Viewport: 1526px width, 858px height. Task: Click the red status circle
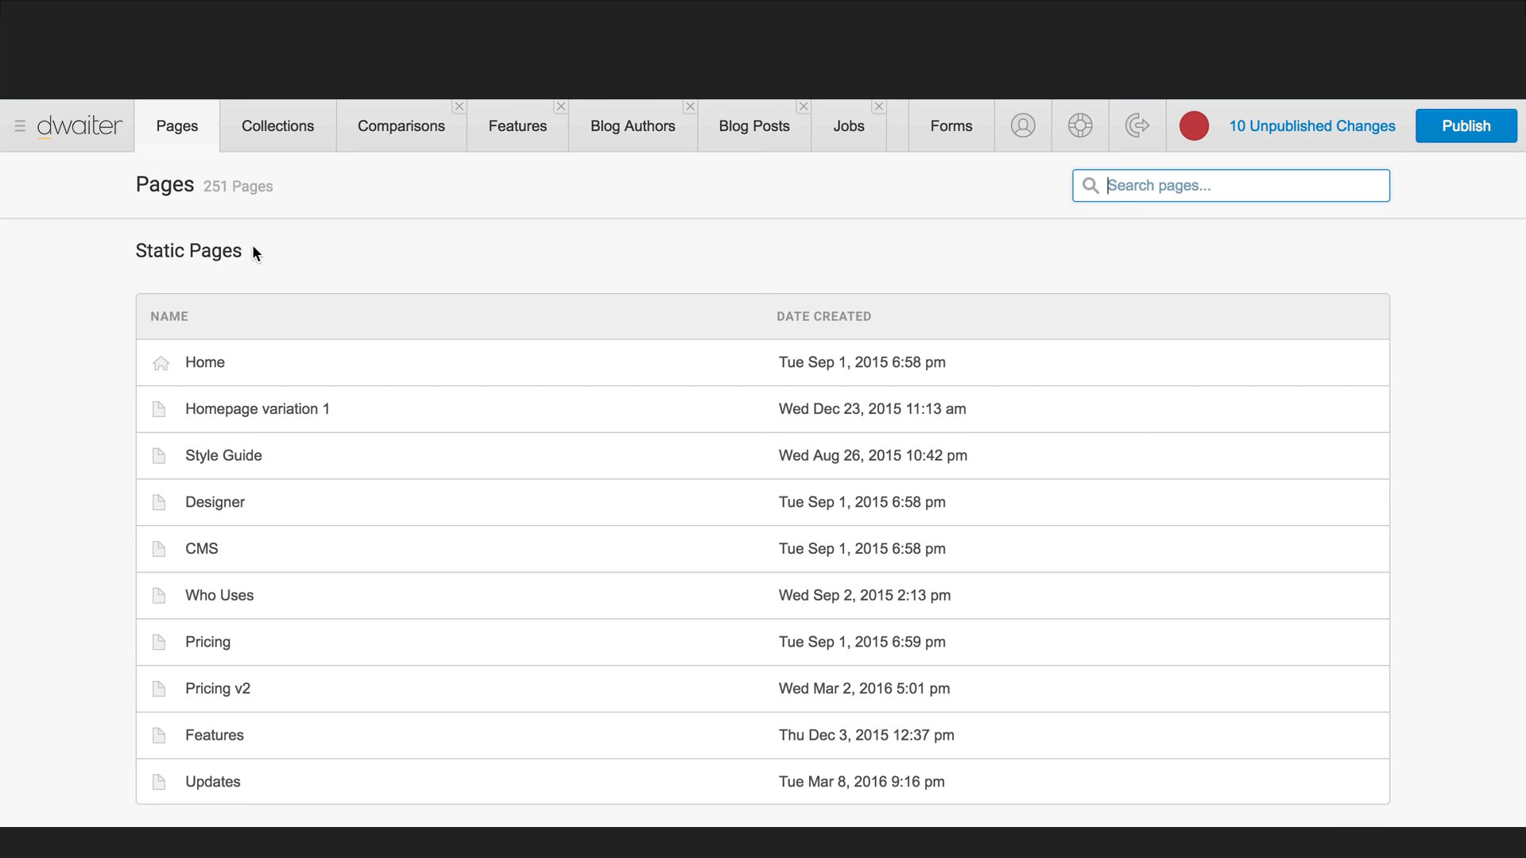tap(1194, 126)
